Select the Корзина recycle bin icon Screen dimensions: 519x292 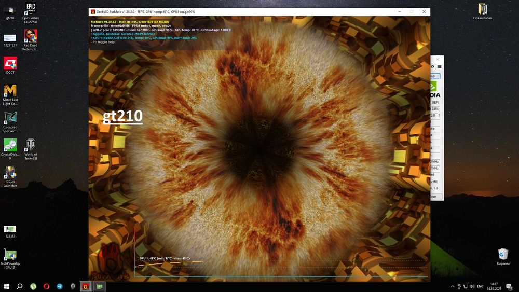click(x=503, y=257)
